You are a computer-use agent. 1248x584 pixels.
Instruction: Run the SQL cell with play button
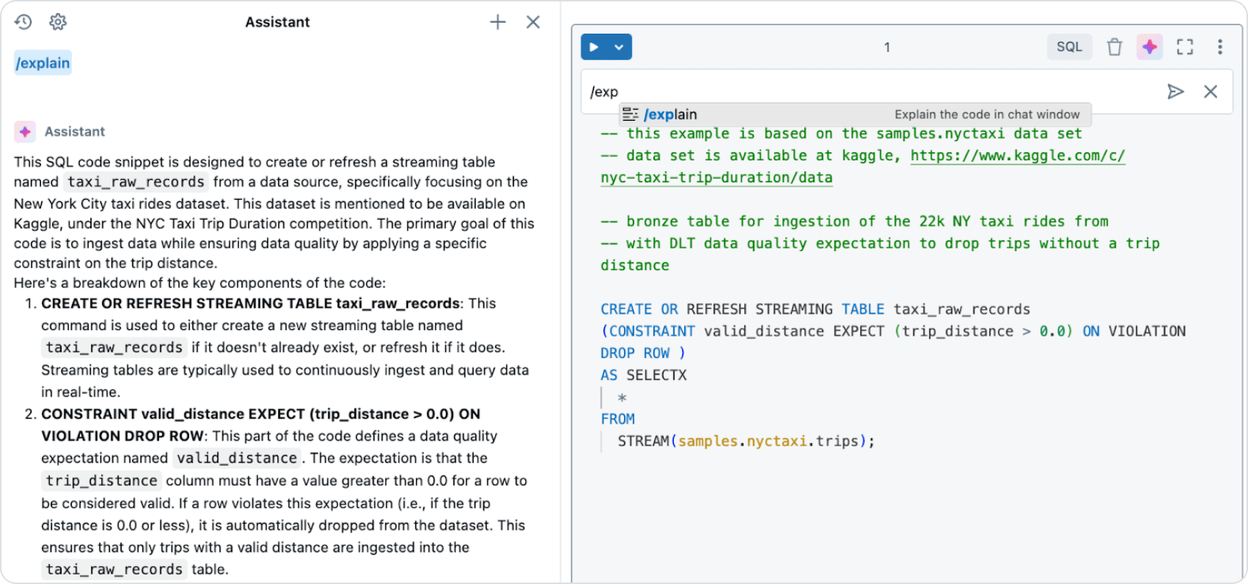[x=594, y=48]
